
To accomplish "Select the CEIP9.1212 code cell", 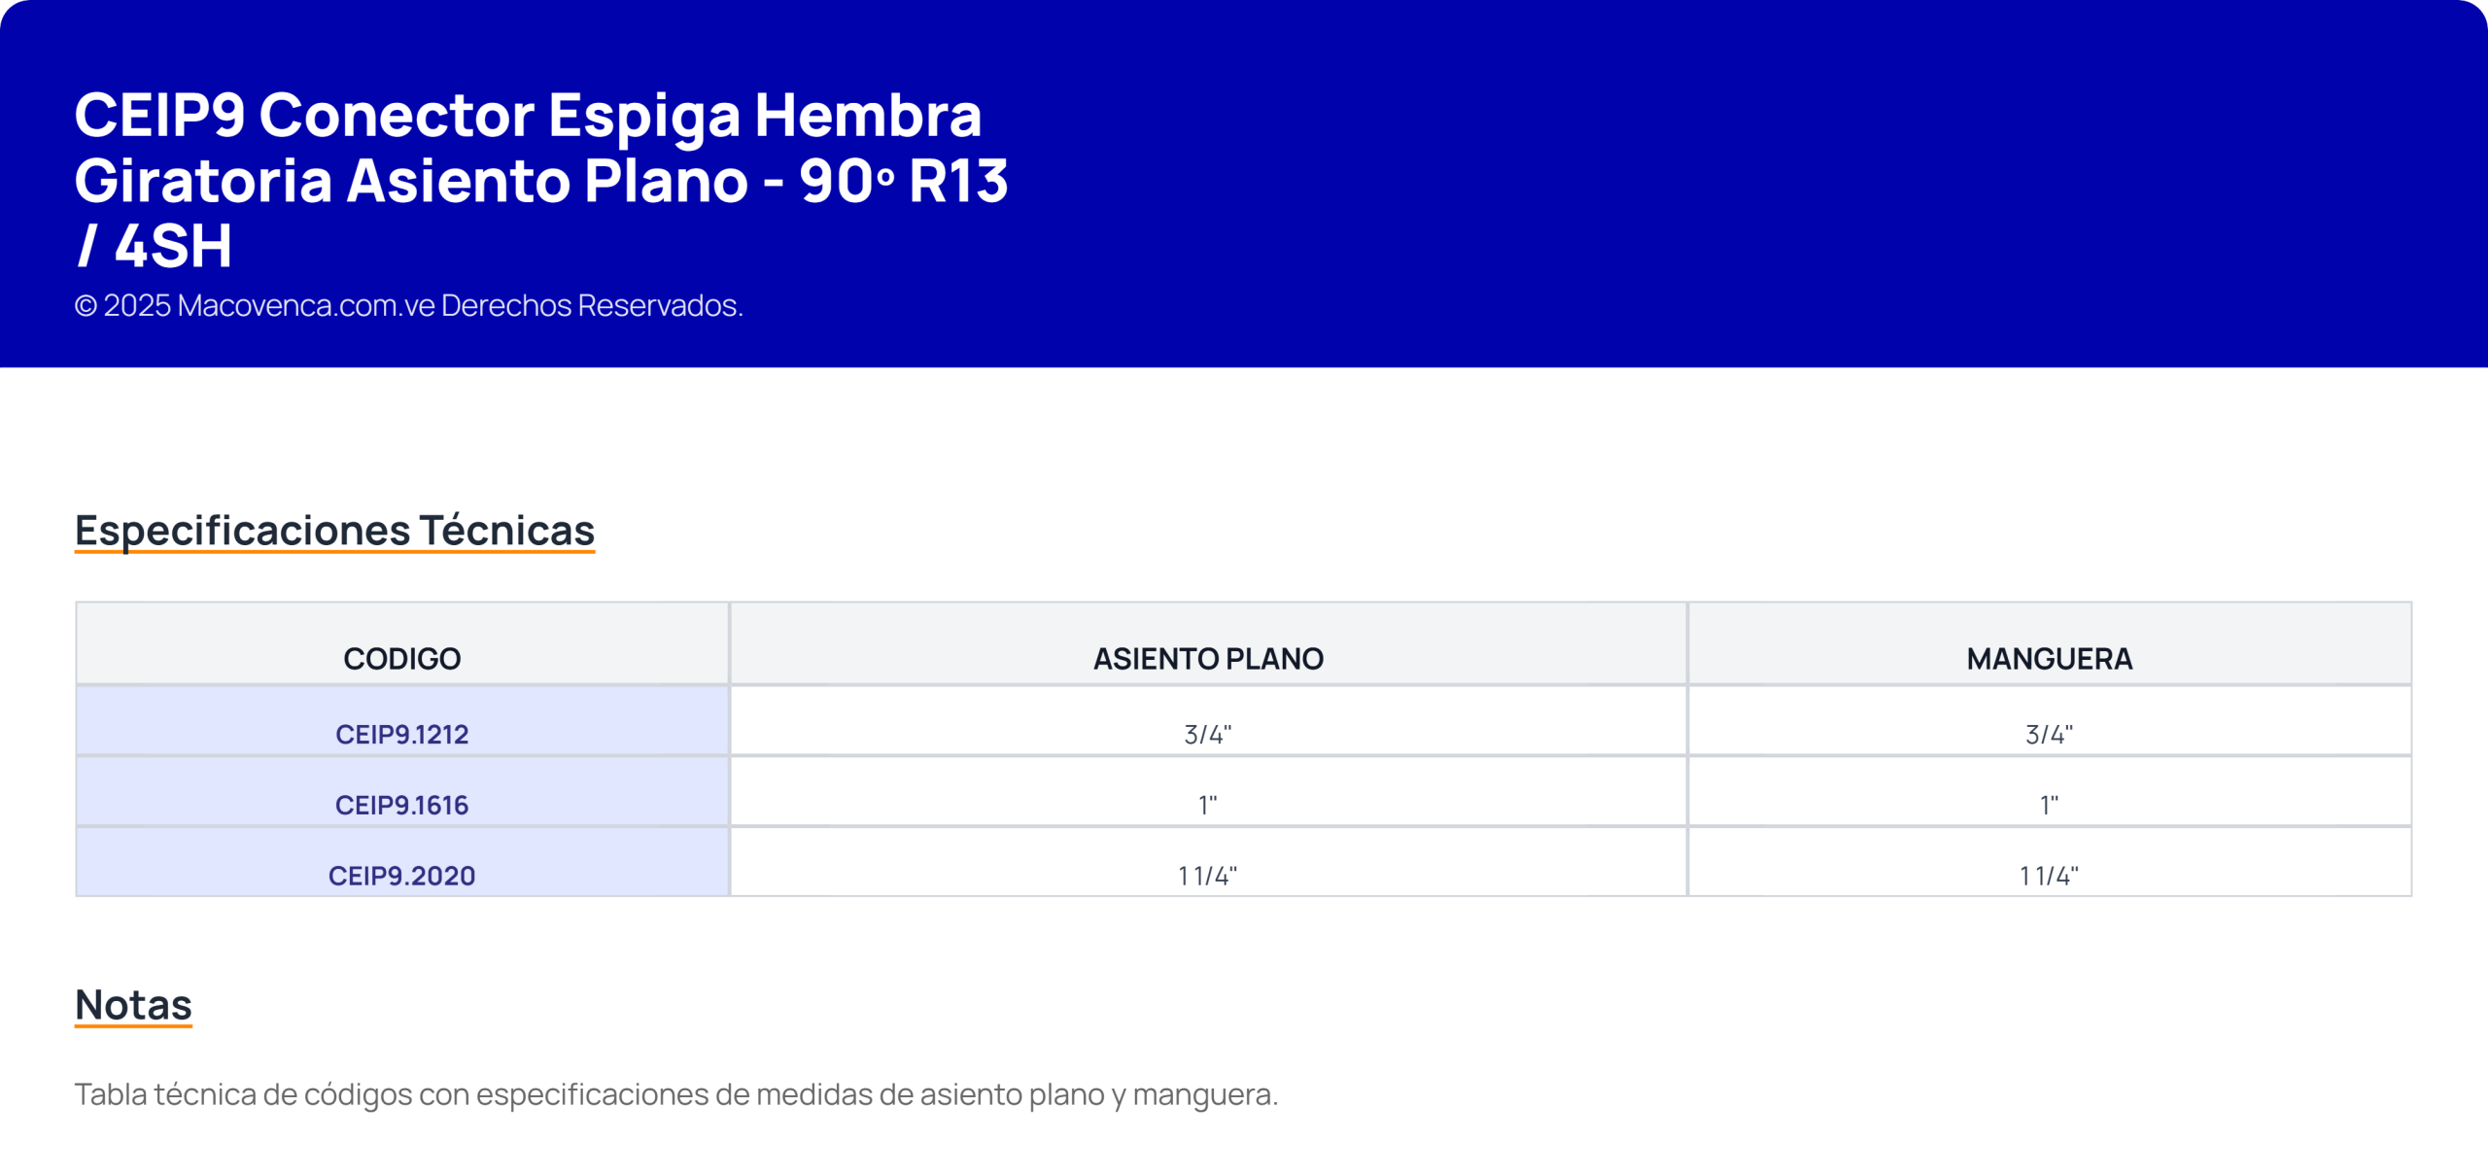I will [x=401, y=734].
